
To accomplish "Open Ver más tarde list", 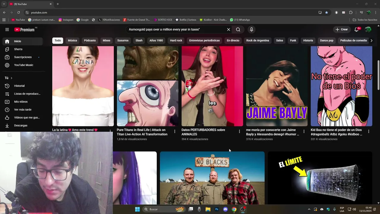I will point(23,110).
